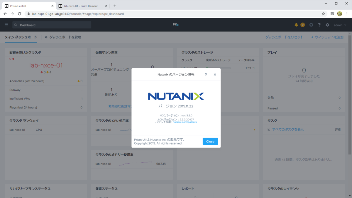Image resolution: width=352 pixels, height=198 pixels.
Task: Click the circular status icon in header
Action: pos(311,25)
